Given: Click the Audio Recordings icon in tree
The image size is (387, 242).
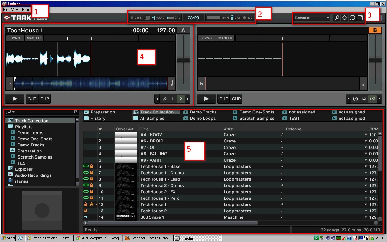Looking at the screenshot, I should pos(11,175).
